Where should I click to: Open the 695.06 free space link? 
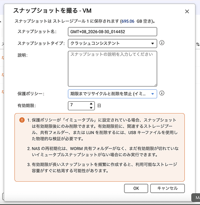(128, 21)
